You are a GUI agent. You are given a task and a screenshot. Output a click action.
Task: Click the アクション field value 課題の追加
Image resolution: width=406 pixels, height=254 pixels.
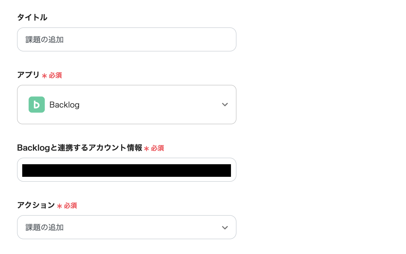[x=44, y=227]
